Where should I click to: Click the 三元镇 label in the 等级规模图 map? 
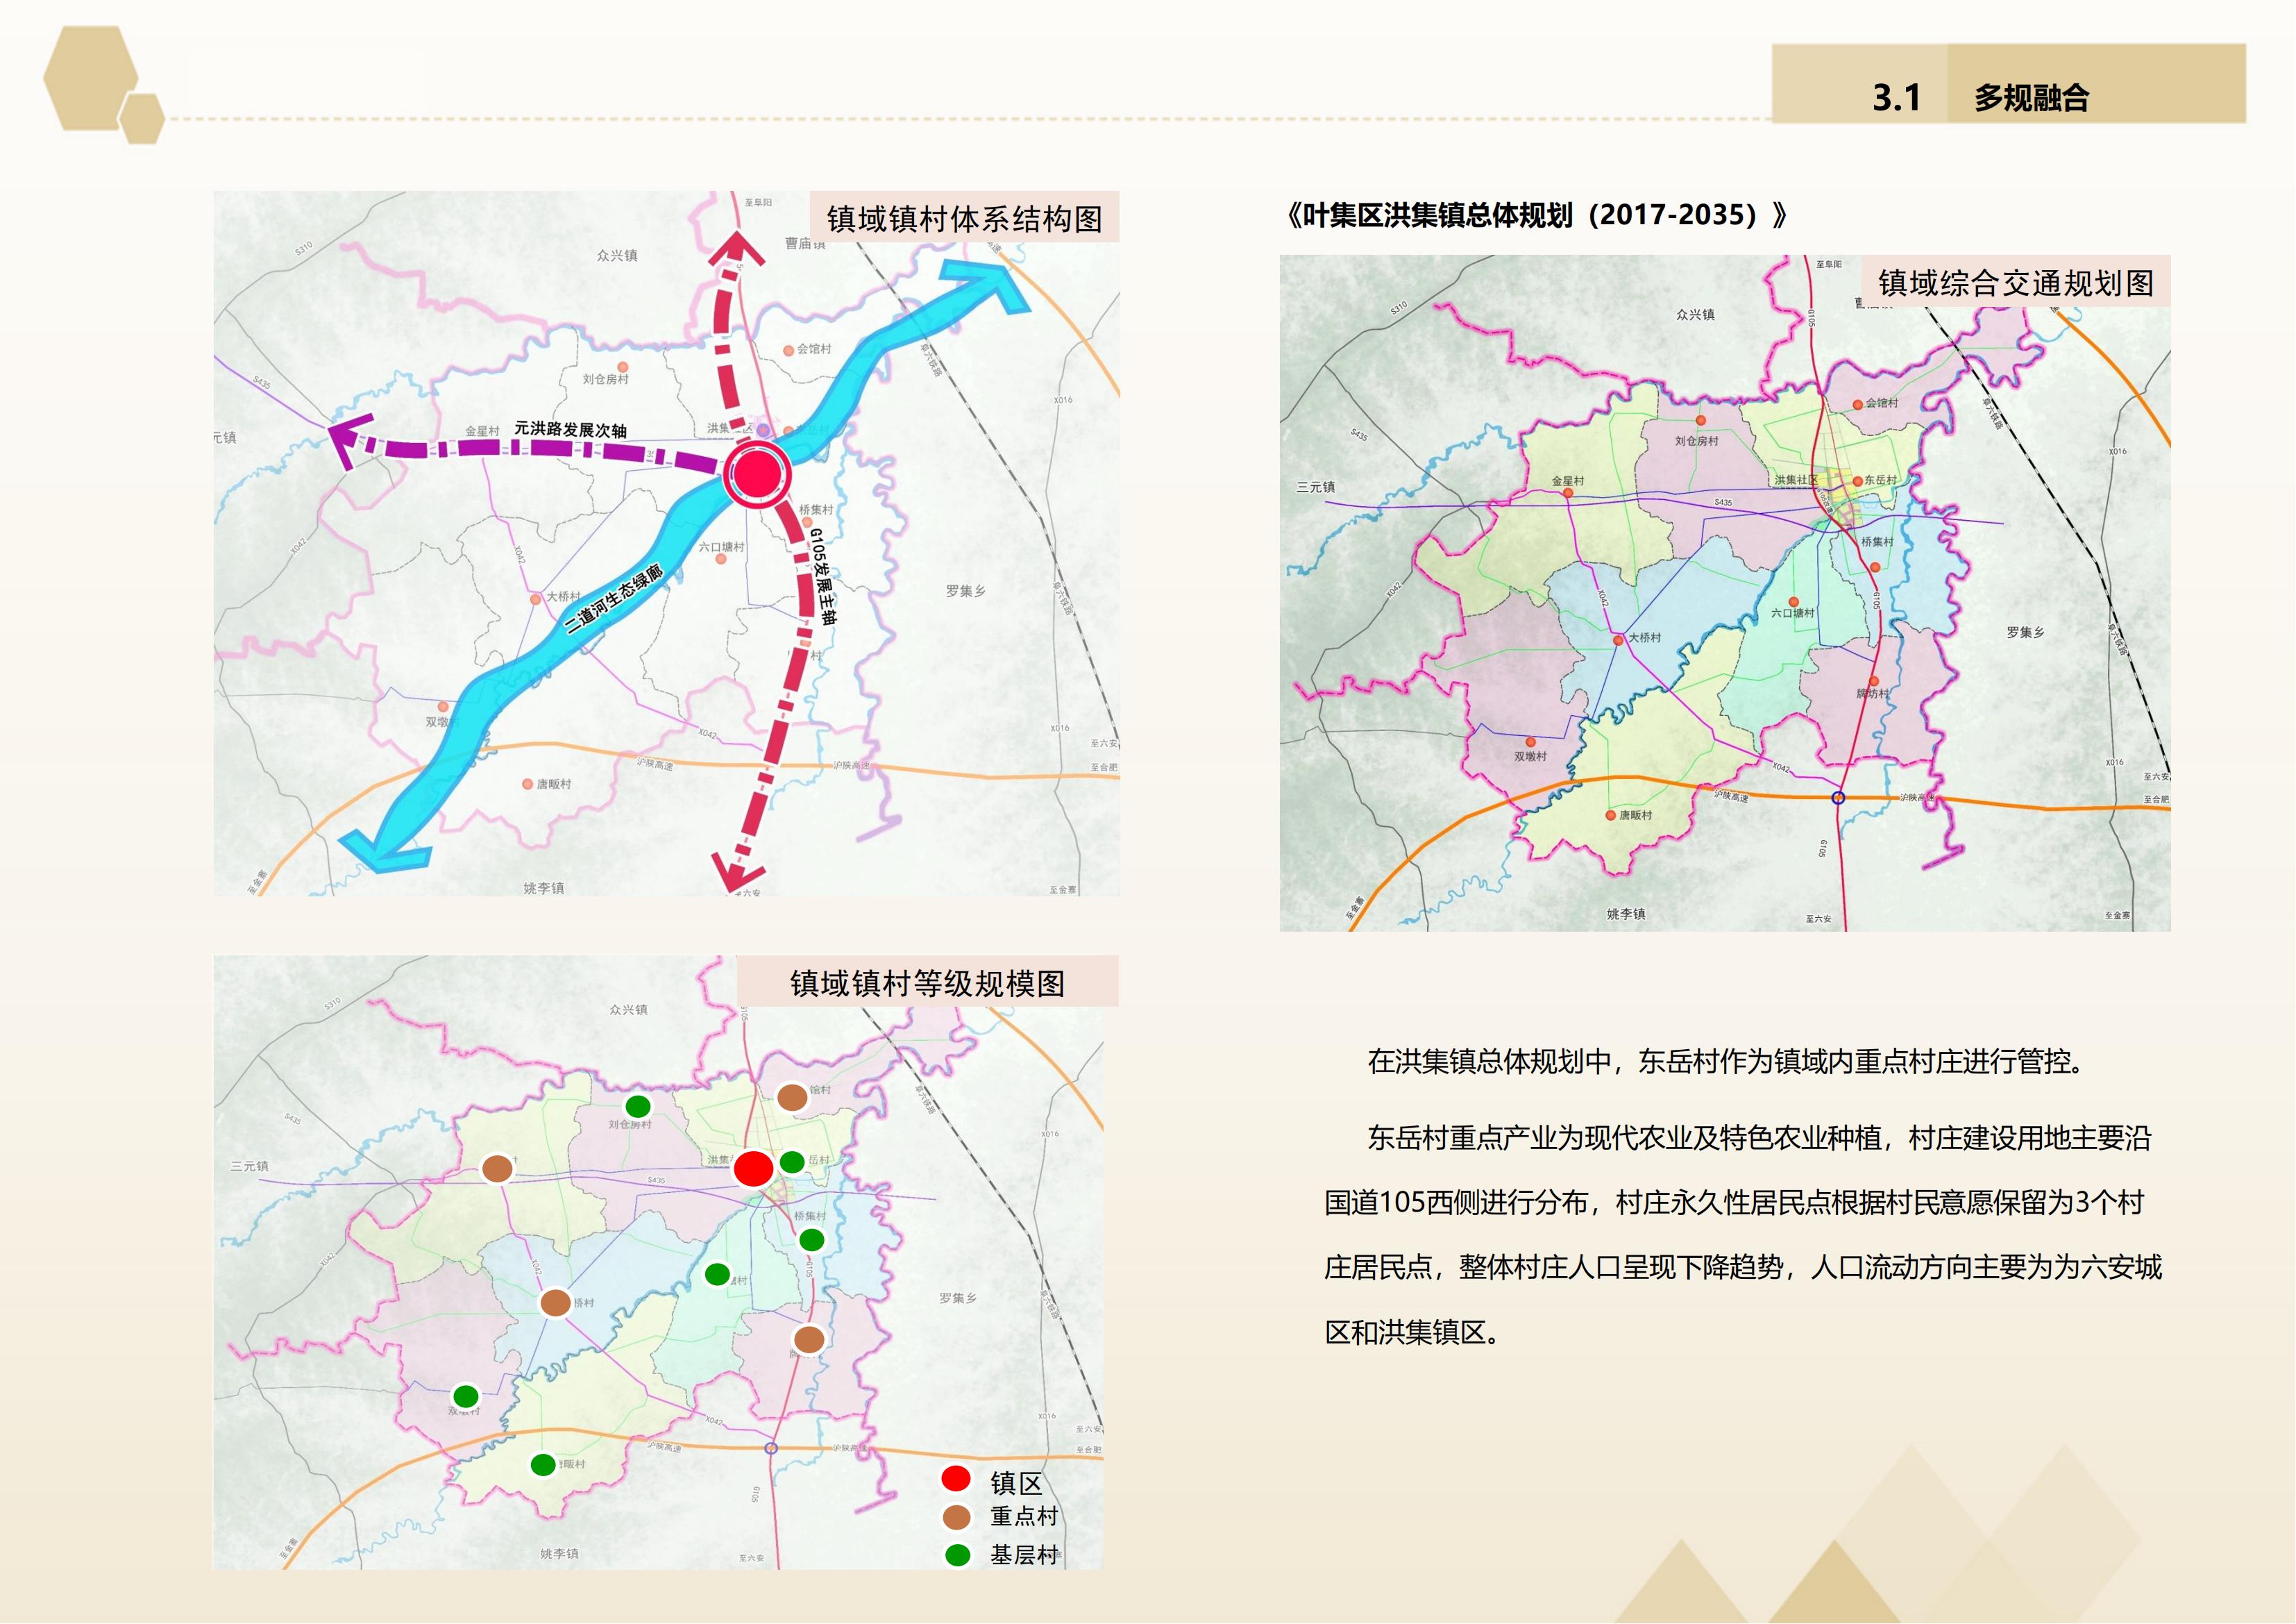(249, 1166)
